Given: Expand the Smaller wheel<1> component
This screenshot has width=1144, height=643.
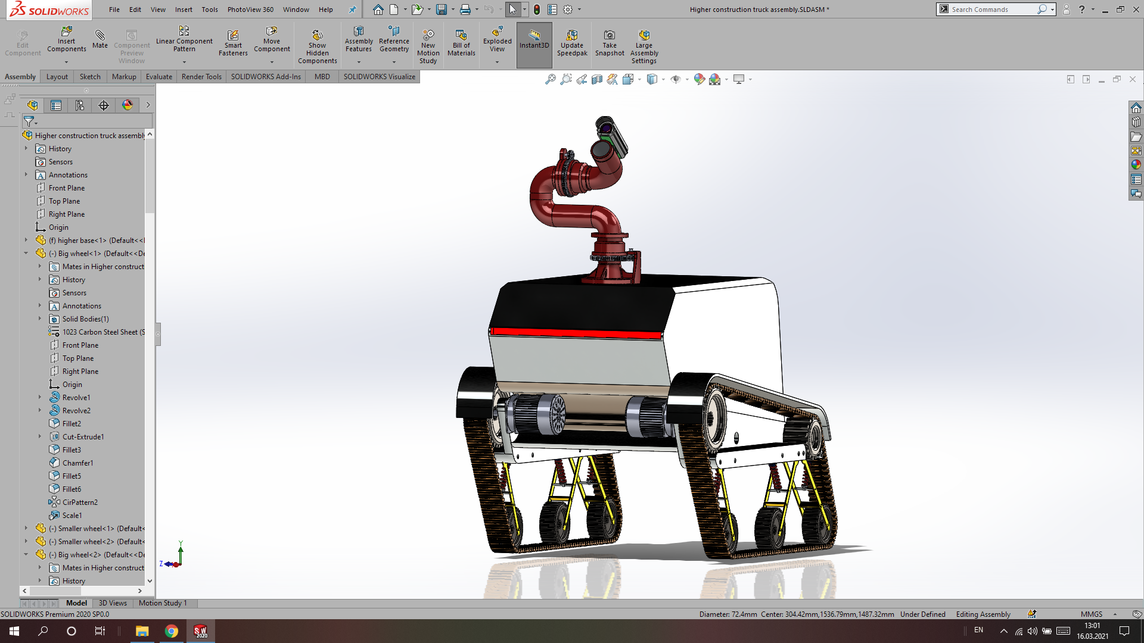Looking at the screenshot, I should click(x=26, y=528).
